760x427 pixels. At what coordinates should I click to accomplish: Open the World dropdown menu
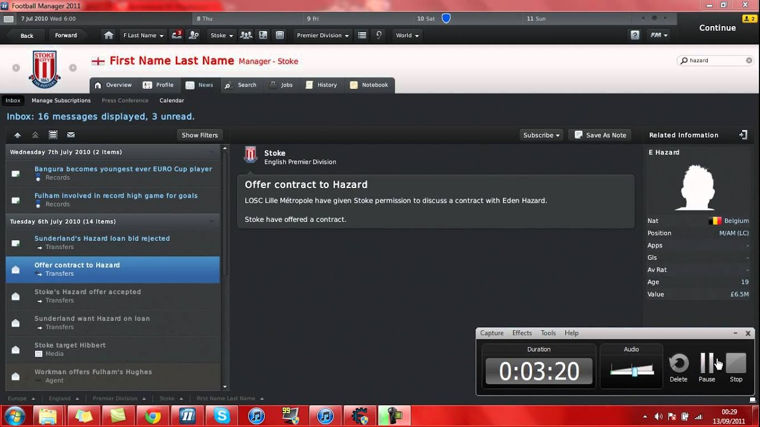407,36
